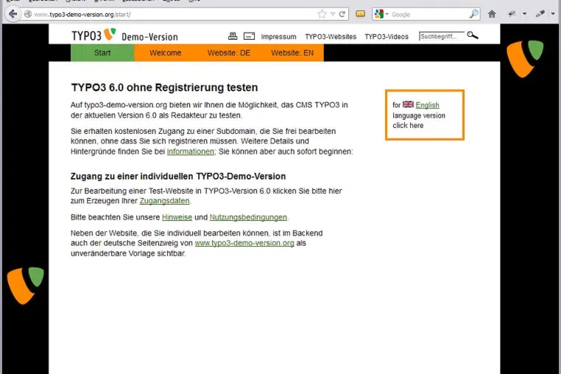Open the Website: DE tab
Image resolution: width=561 pixels, height=374 pixels.
coord(229,53)
